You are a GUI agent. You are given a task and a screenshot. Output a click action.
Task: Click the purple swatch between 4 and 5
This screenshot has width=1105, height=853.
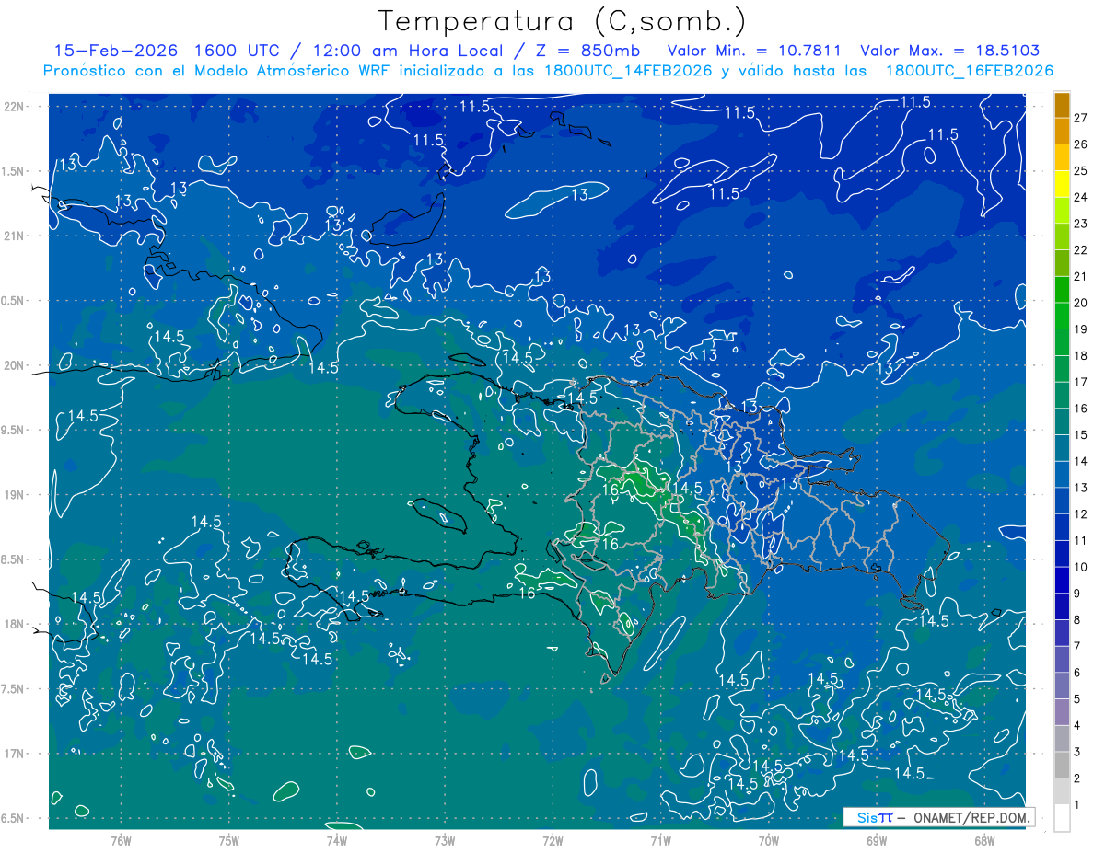1062,712
